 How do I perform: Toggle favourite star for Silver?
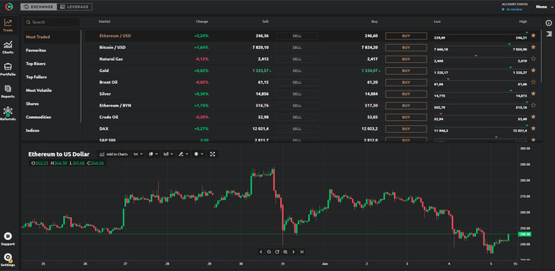[x=533, y=93]
